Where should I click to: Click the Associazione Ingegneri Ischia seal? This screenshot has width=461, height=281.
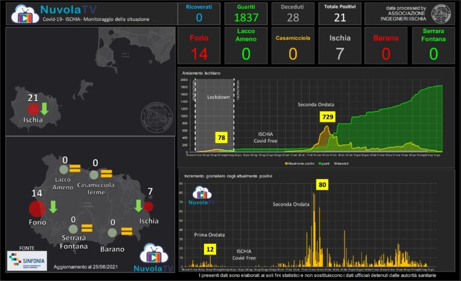tap(442, 14)
